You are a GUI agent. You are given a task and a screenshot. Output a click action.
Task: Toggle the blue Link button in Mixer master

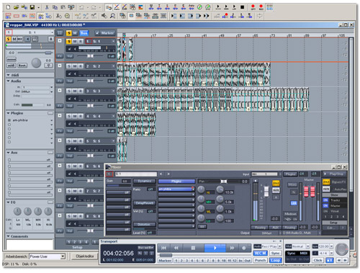(294, 203)
